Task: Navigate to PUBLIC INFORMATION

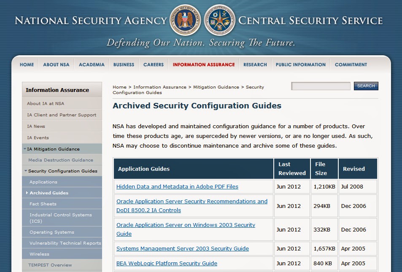Action: coord(300,65)
